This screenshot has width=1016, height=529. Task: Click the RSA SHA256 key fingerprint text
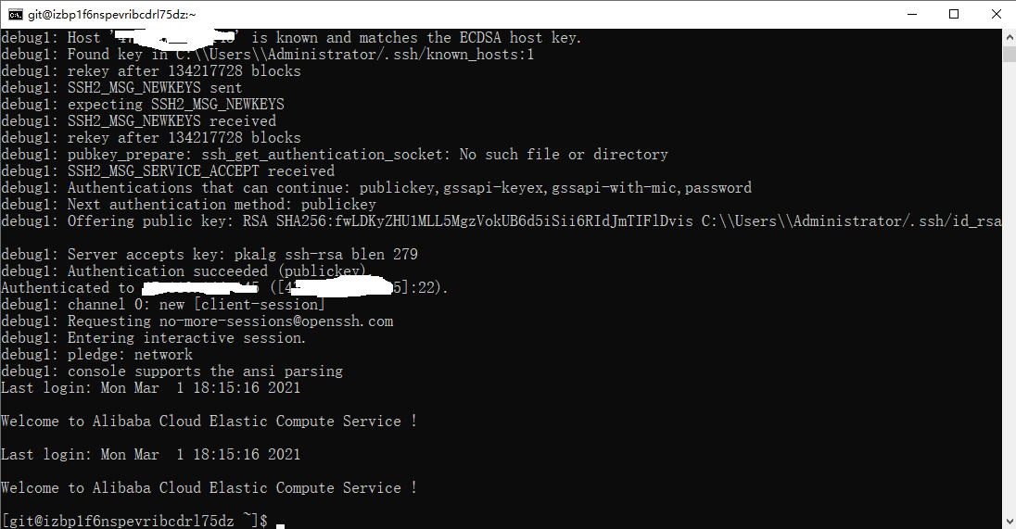467,221
